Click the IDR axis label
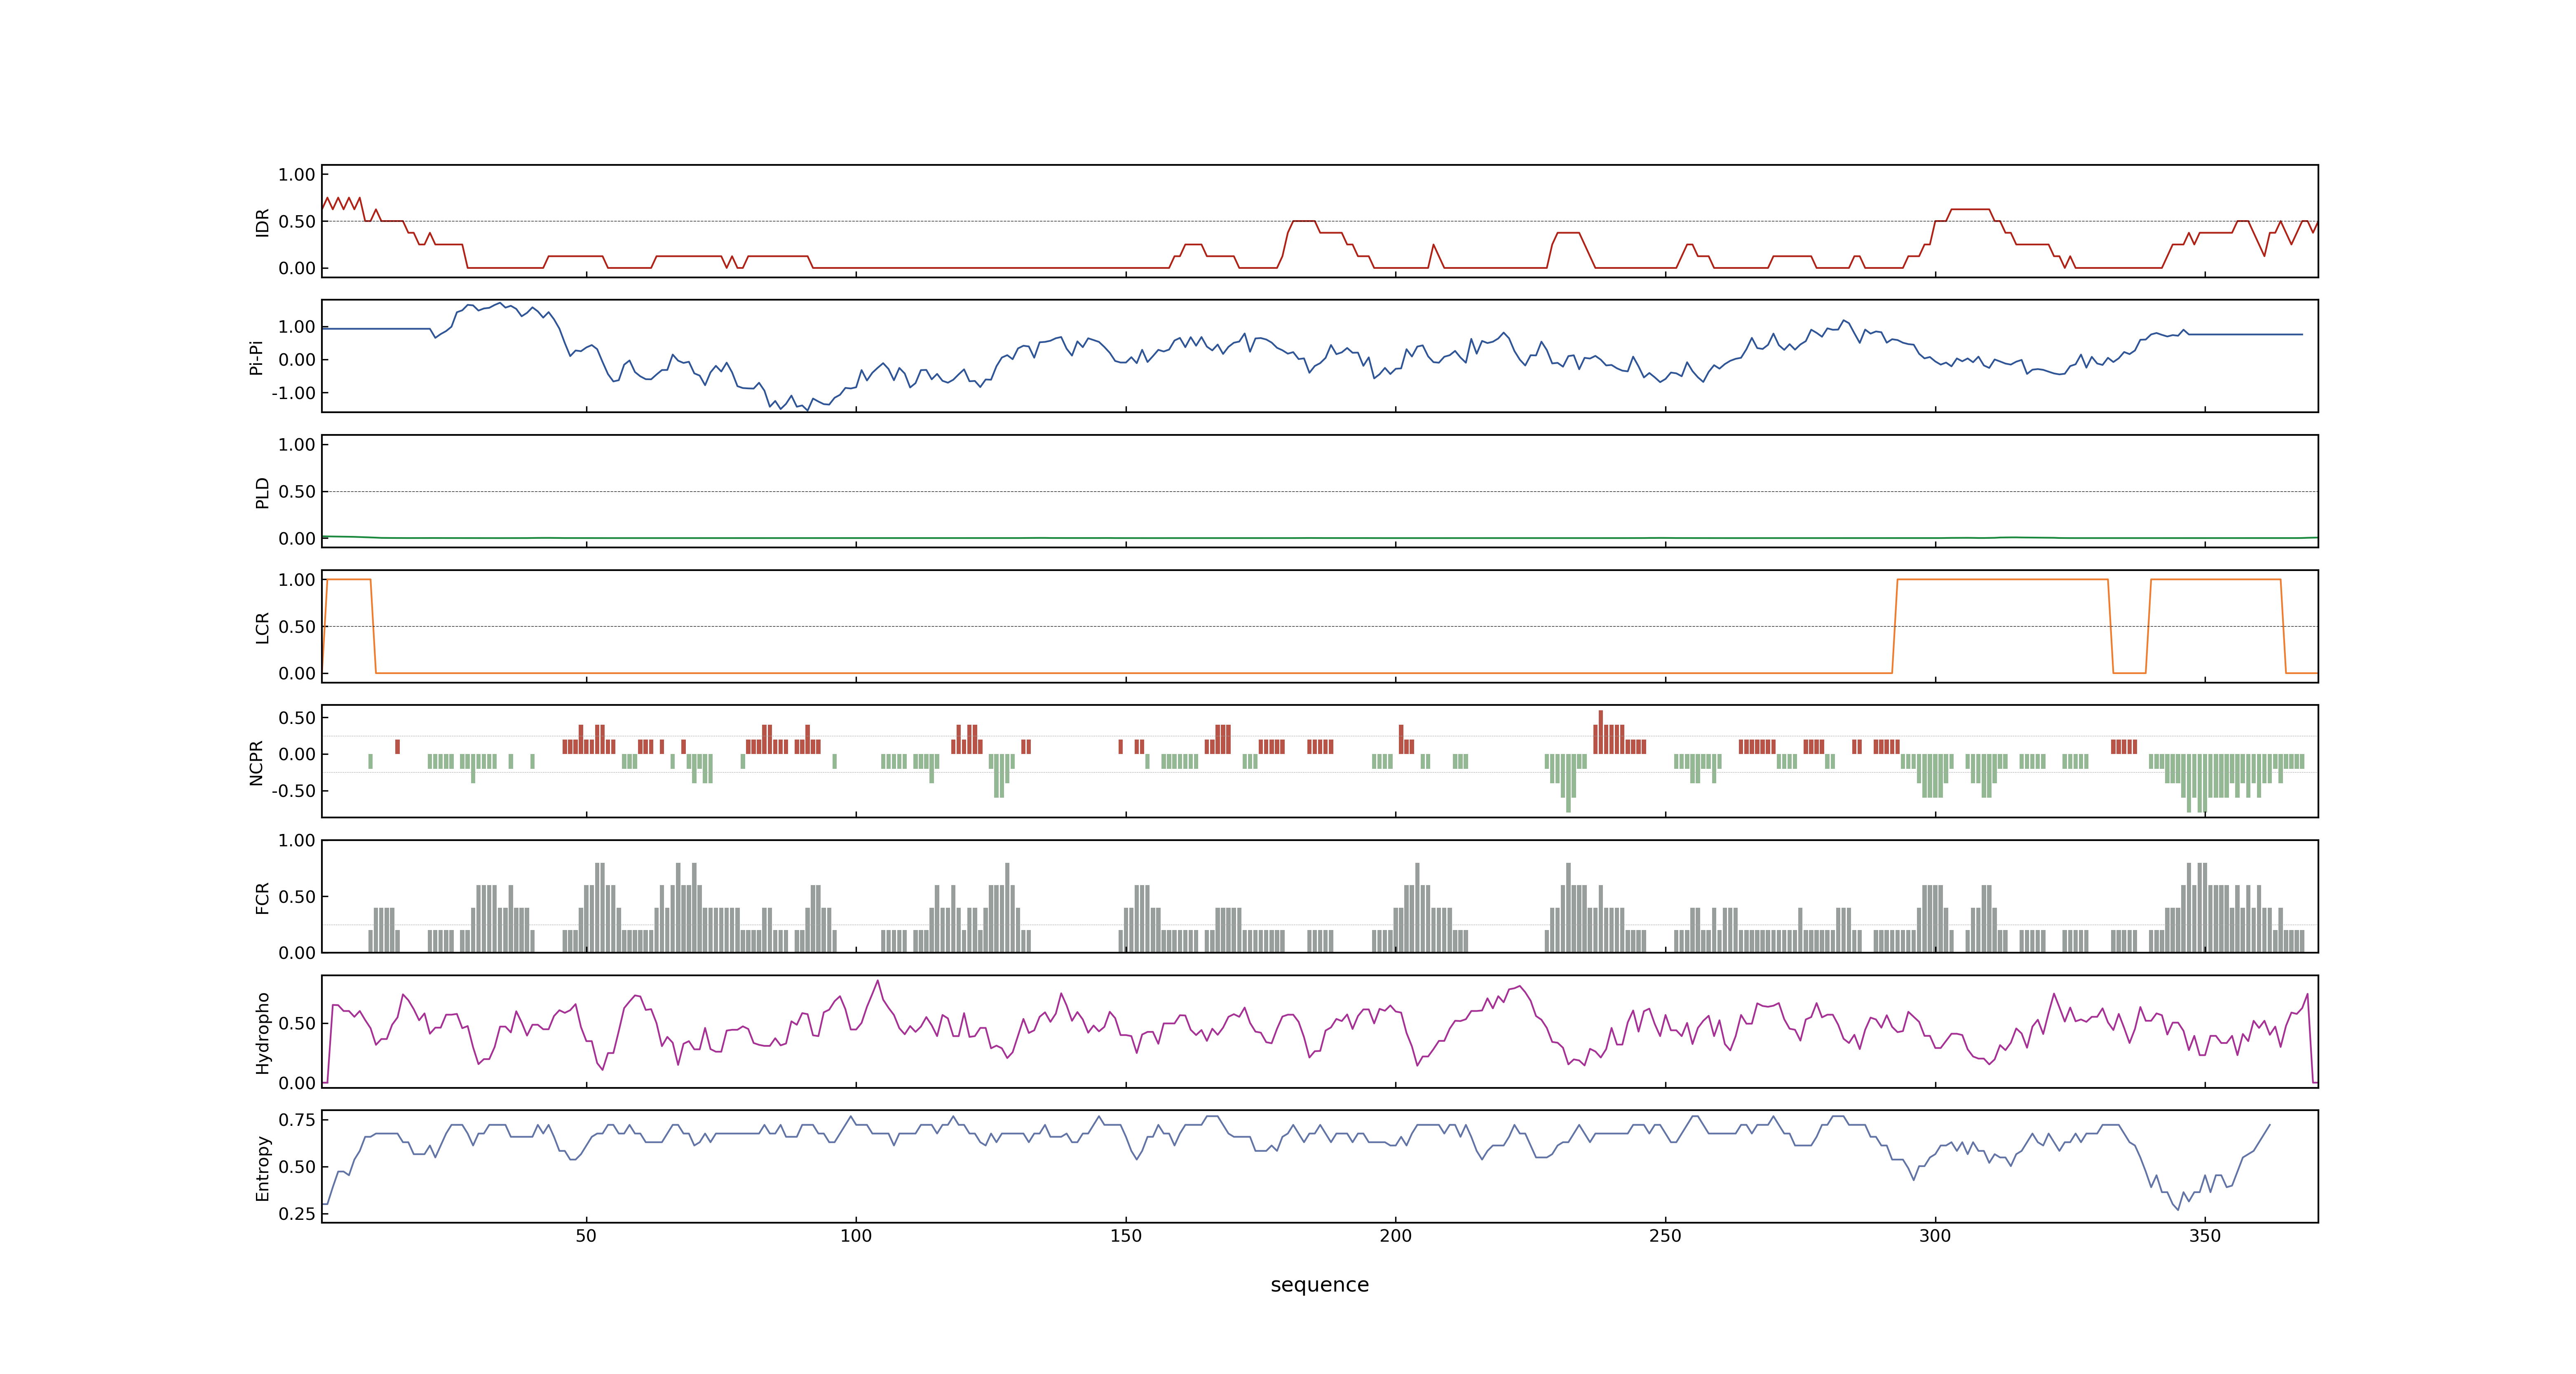 coord(262,222)
